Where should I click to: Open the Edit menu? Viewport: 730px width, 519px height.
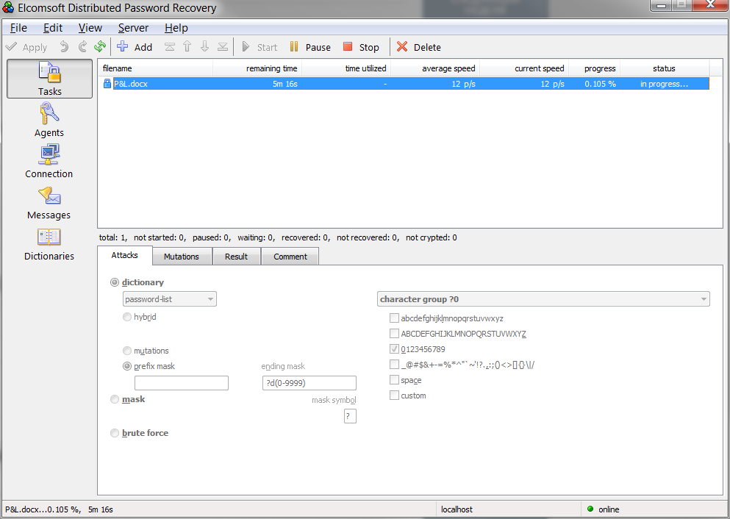[x=53, y=28]
